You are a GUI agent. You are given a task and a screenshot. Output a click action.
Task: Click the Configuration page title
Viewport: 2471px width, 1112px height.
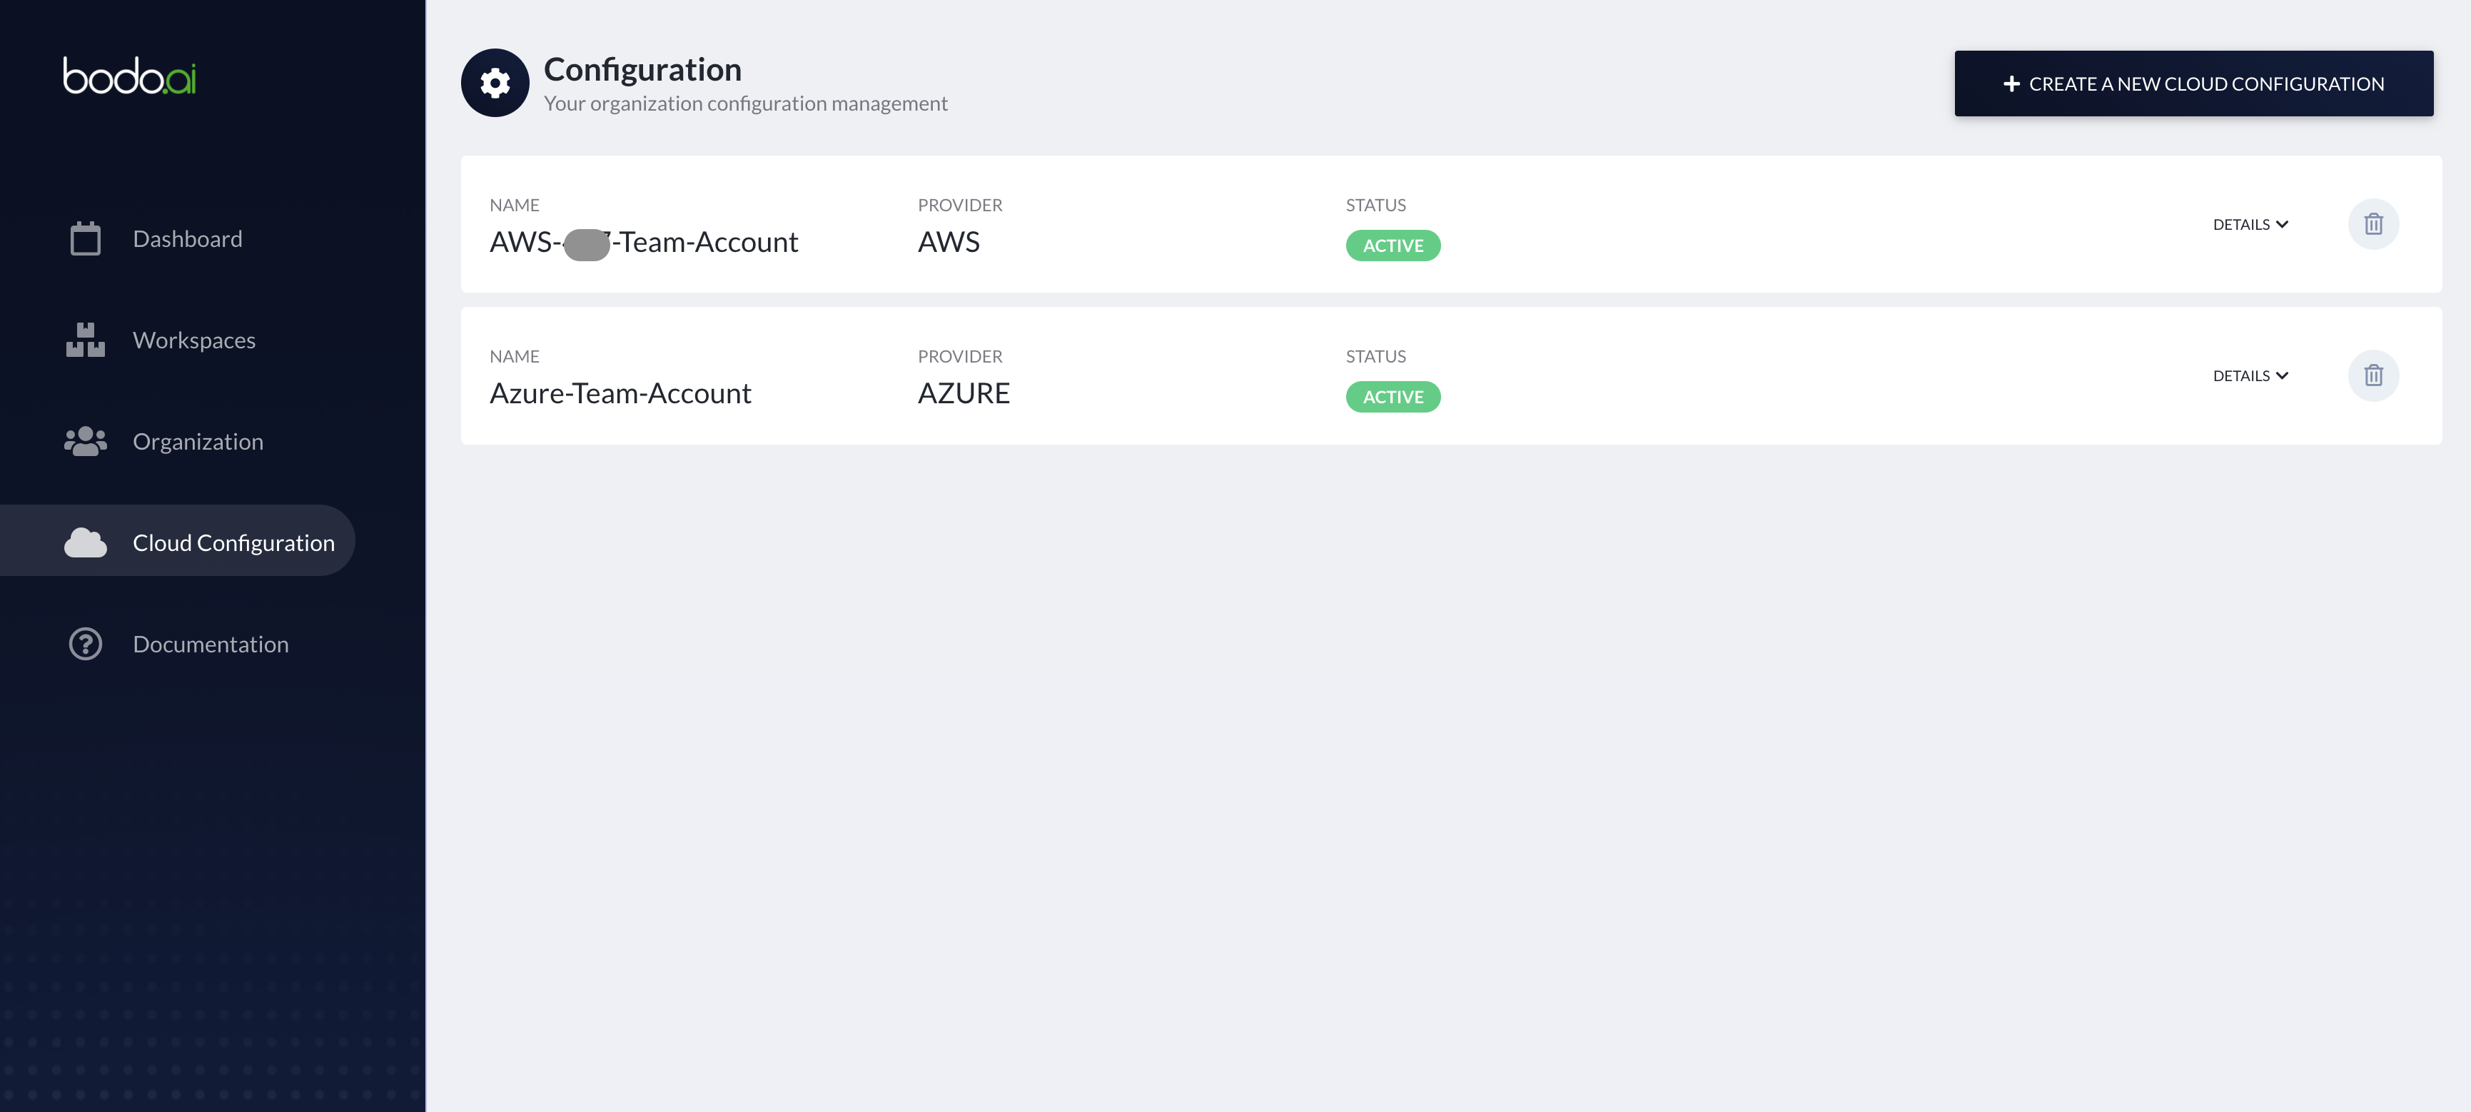click(x=642, y=69)
